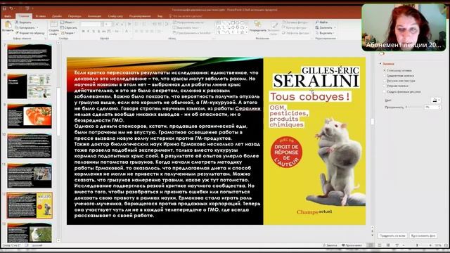Switch to the Review (Рецензирование) tab
The image size is (450, 253).
pyautogui.click(x=140, y=16)
